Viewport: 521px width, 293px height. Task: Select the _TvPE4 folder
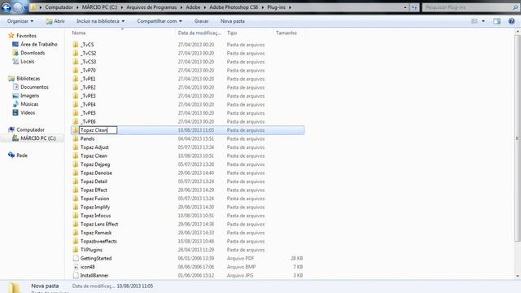point(88,104)
